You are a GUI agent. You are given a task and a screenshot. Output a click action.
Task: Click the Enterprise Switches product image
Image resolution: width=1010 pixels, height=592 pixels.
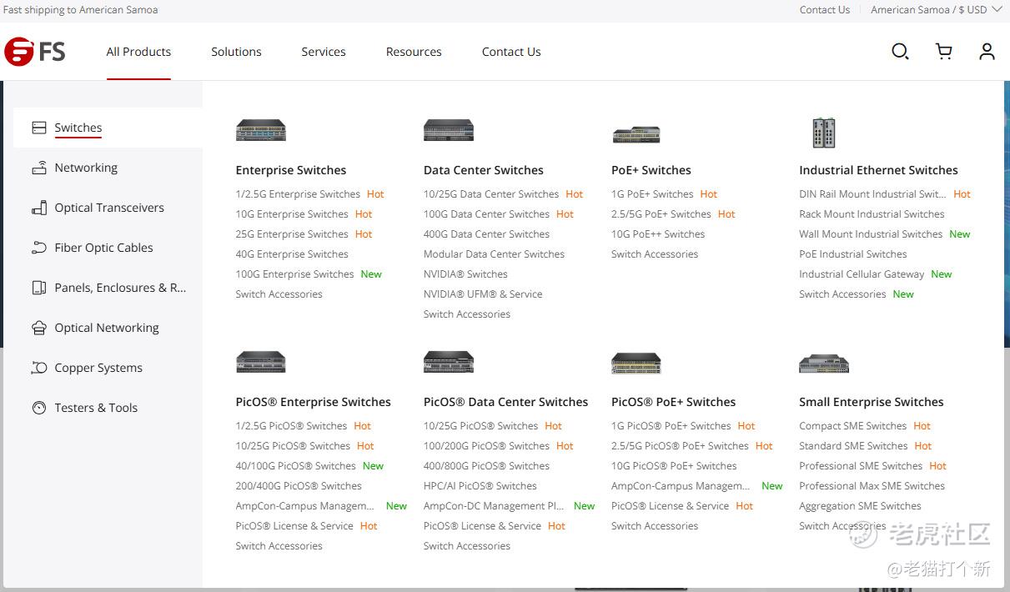point(261,131)
